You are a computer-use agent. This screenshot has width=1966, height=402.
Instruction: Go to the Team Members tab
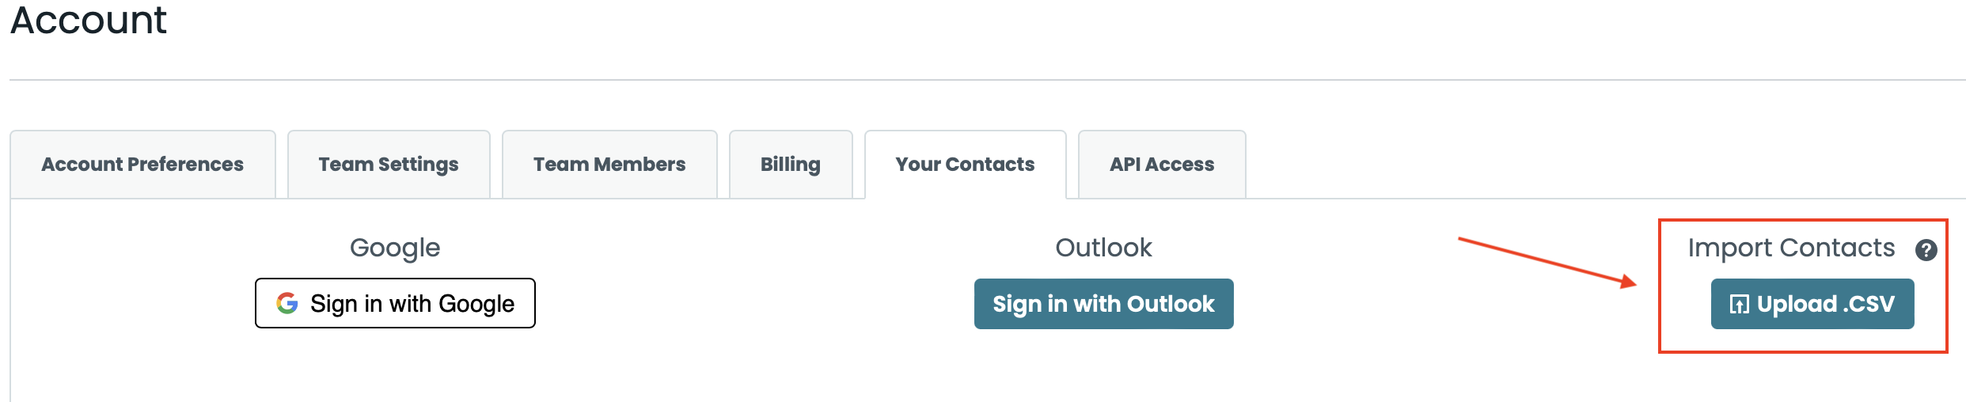point(609,165)
